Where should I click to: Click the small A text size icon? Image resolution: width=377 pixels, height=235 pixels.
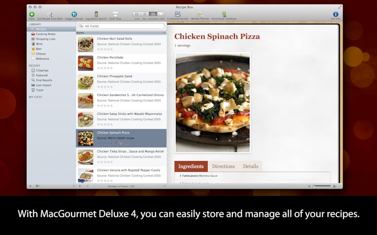pyautogui.click(x=309, y=186)
